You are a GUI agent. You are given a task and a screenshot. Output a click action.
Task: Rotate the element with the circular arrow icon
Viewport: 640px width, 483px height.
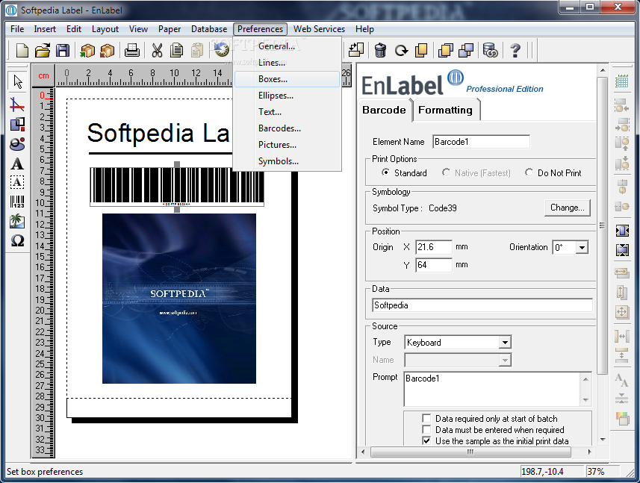401,50
